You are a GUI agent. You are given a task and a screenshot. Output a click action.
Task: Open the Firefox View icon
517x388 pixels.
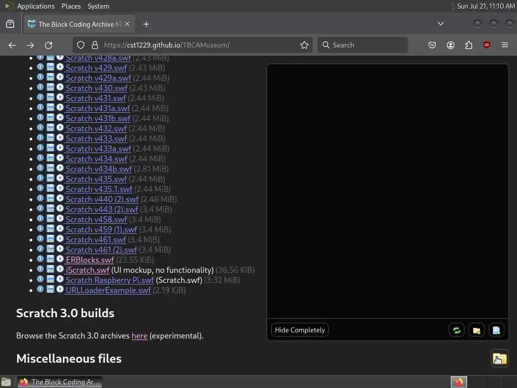10,24
